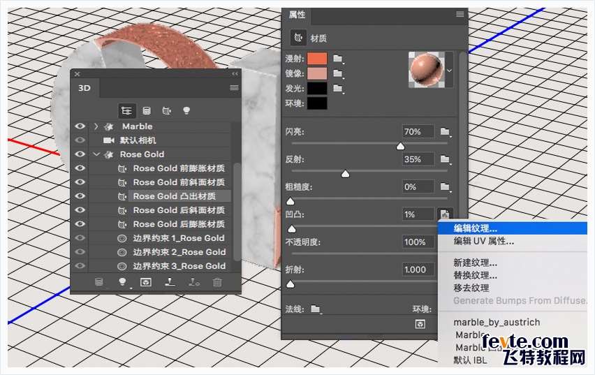This screenshot has height=375, width=595.
Task: Toggle visibility of Marble object
Action: tap(80, 126)
